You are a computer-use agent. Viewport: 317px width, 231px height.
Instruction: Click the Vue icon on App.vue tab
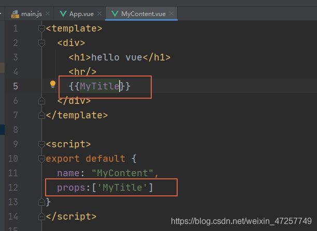click(63, 13)
